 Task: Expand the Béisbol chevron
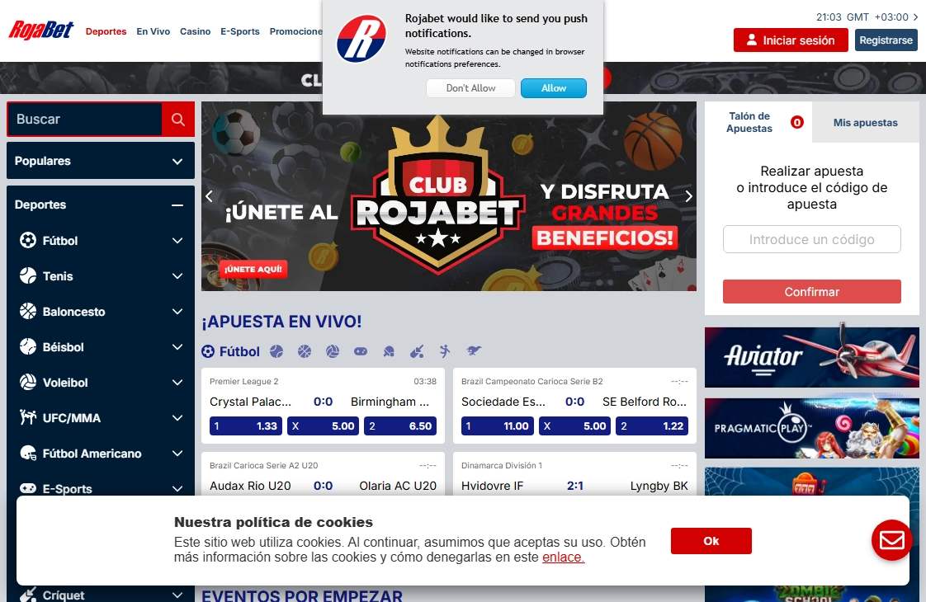pyautogui.click(x=177, y=346)
